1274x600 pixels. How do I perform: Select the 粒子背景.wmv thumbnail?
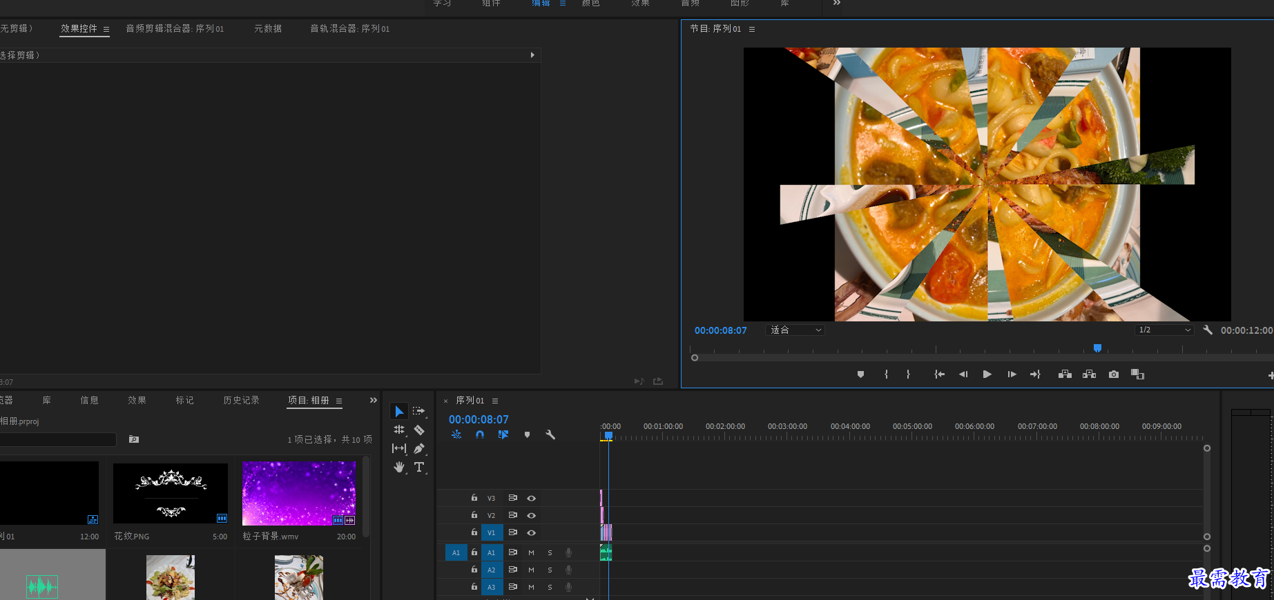(299, 493)
